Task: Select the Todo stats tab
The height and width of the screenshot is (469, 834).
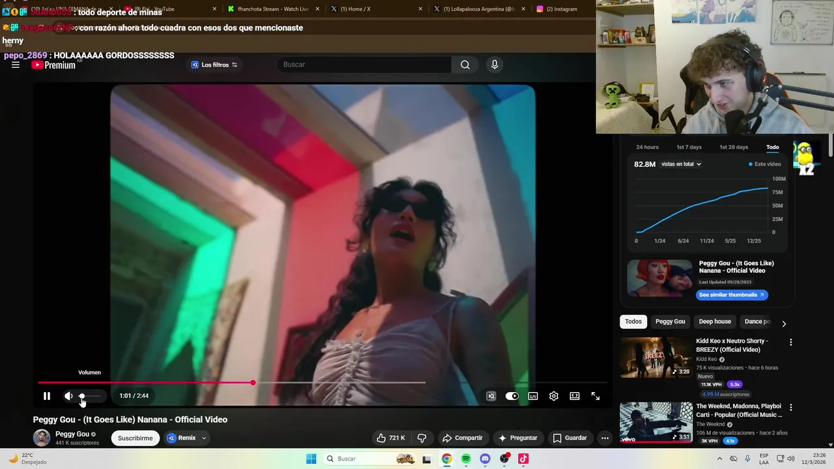Action: point(772,147)
